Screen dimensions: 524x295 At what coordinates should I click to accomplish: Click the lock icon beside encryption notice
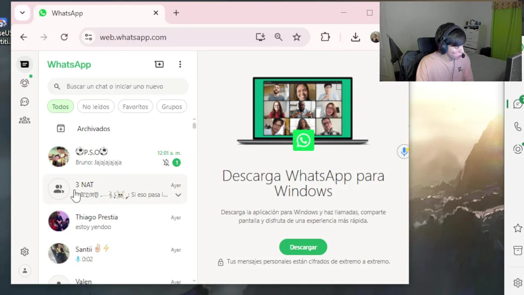(x=221, y=262)
